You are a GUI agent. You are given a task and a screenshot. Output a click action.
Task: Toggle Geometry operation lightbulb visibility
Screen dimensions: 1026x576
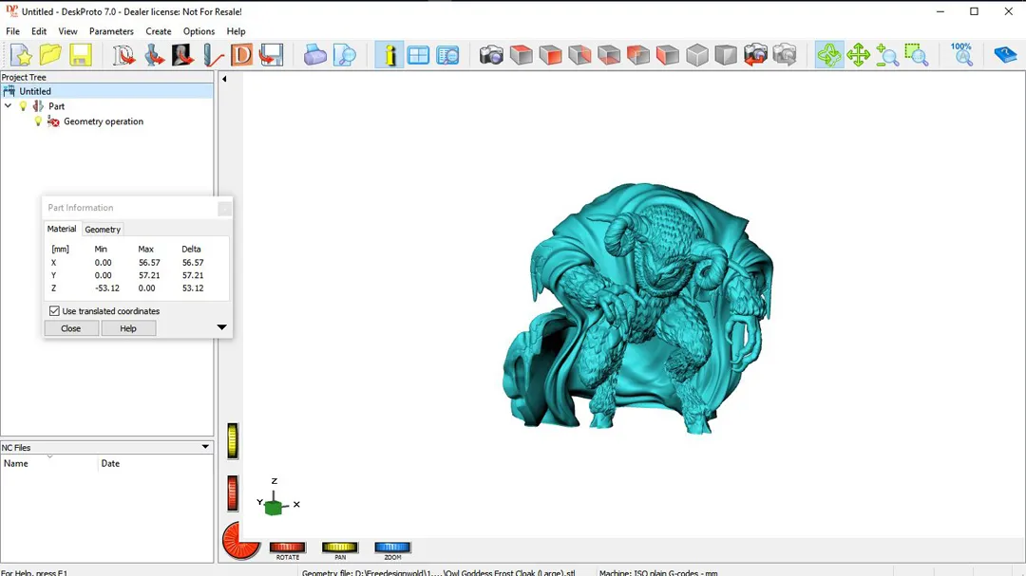[39, 121]
